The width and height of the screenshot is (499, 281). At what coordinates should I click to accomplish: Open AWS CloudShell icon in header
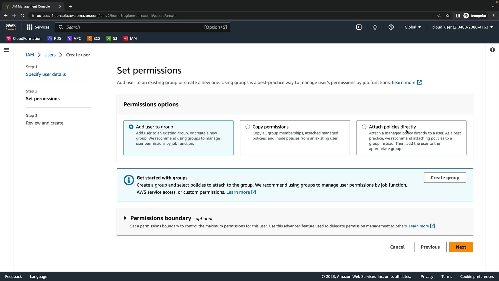359,27
